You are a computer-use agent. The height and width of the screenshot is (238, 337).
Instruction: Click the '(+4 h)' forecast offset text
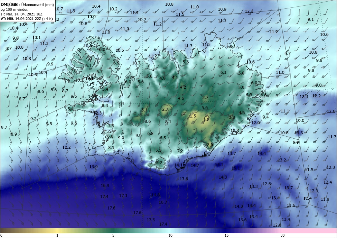point(48,18)
